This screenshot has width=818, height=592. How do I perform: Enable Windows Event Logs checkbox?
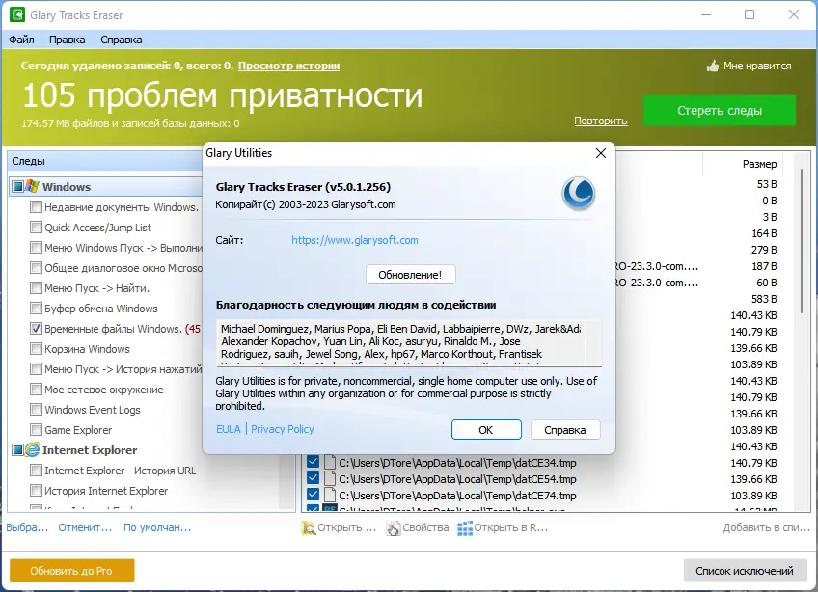[36, 410]
